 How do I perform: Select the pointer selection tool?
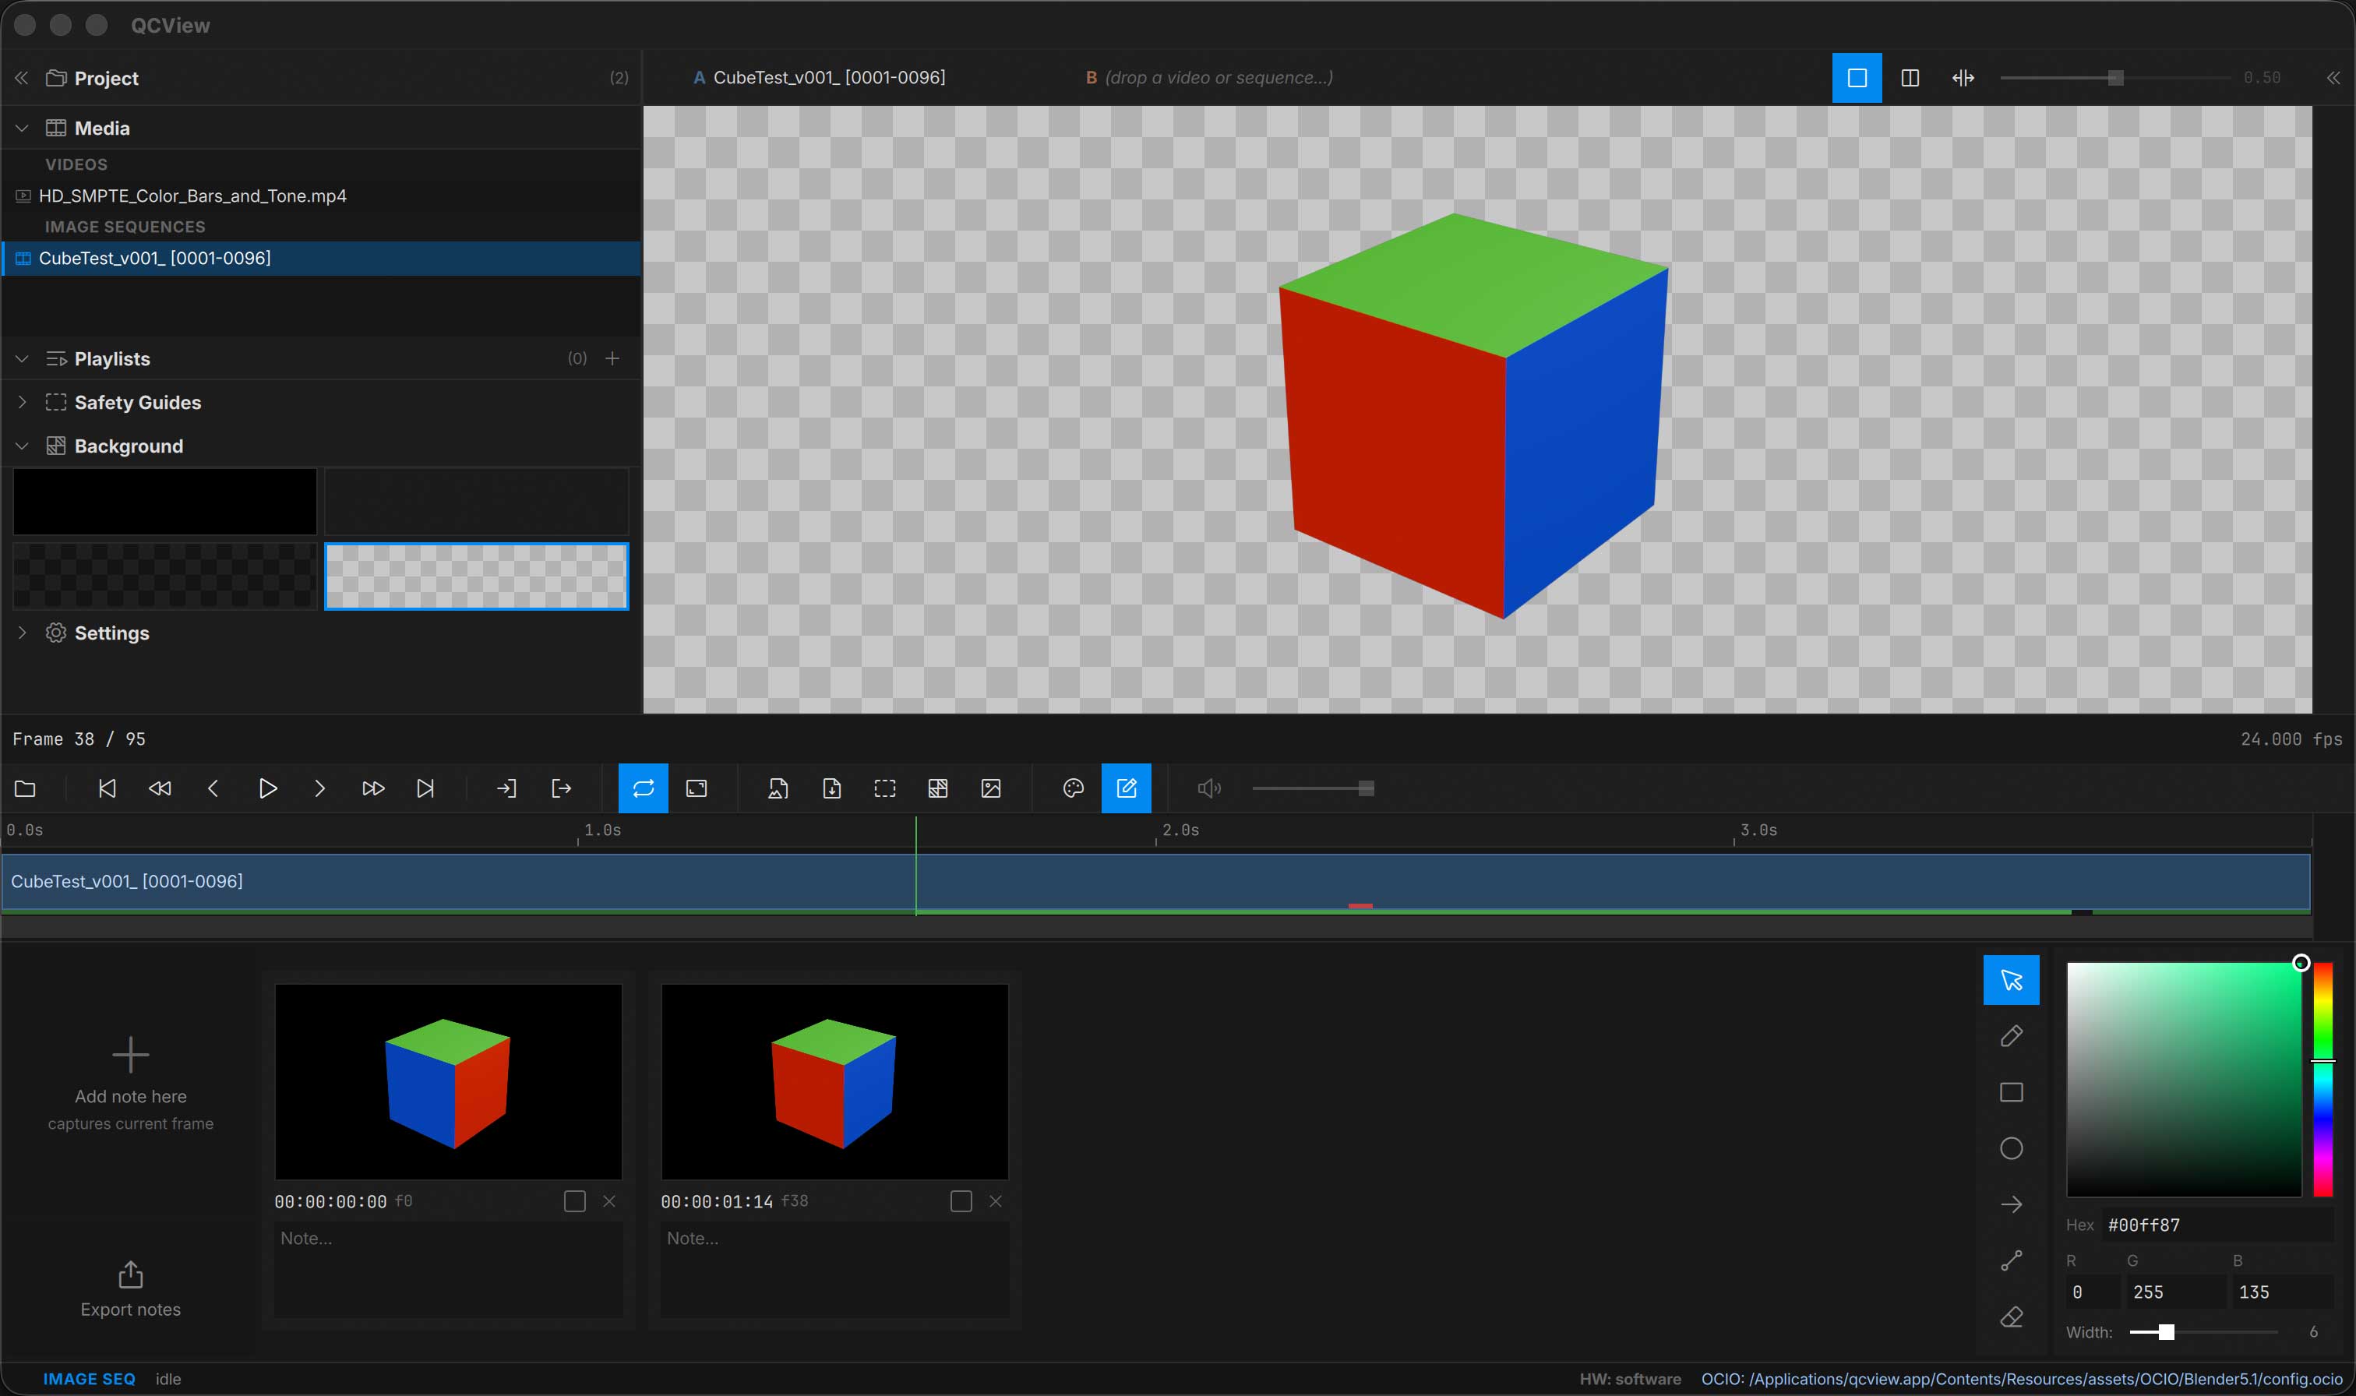point(2012,980)
